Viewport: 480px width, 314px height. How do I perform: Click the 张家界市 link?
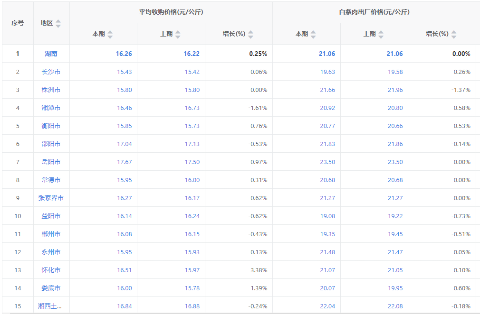pos(51,198)
